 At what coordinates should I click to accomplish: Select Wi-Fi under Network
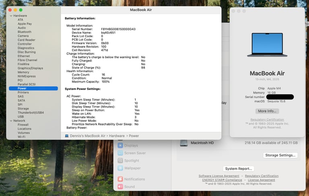[21, 137]
